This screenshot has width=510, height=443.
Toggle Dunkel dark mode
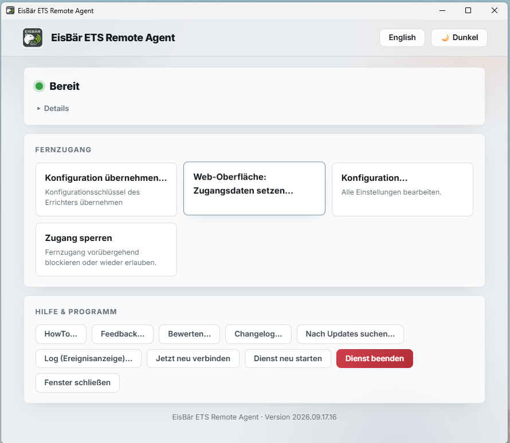point(459,38)
